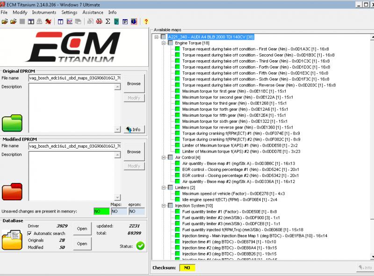374x276 pixels.
Task: Click Open button next to Driver count
Action: pyautogui.click(x=82, y=228)
